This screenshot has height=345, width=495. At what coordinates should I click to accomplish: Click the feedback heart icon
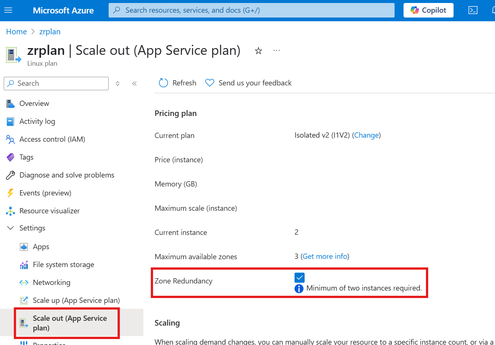click(x=210, y=83)
